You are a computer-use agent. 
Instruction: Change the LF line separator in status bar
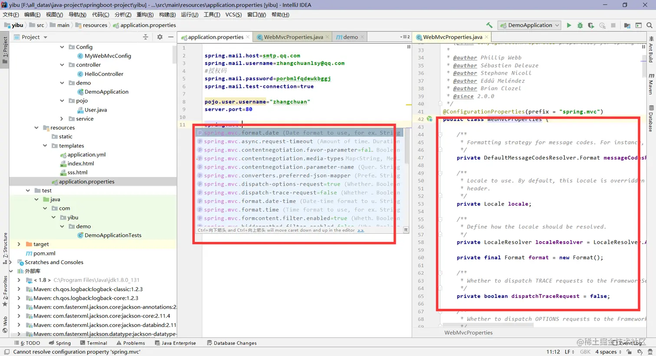click(569, 352)
